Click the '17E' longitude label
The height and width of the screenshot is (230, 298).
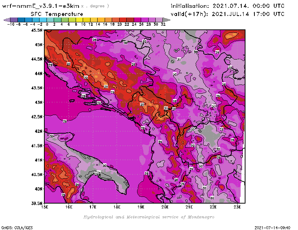coord(93,207)
